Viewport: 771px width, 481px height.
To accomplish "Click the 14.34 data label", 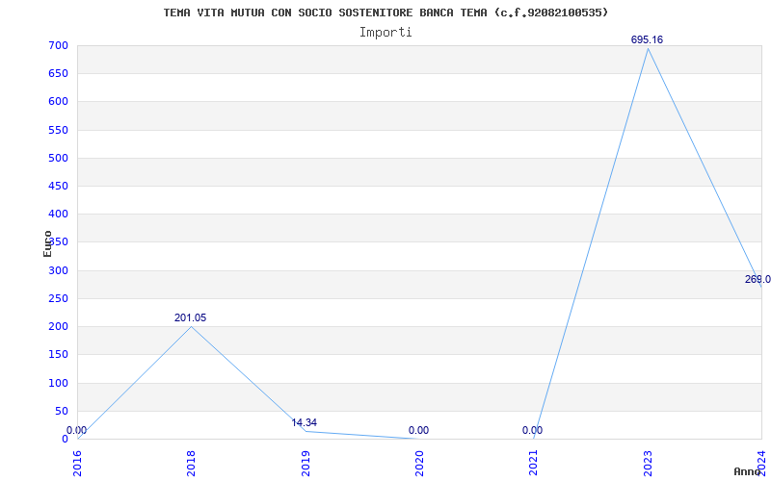I will coord(304,422).
